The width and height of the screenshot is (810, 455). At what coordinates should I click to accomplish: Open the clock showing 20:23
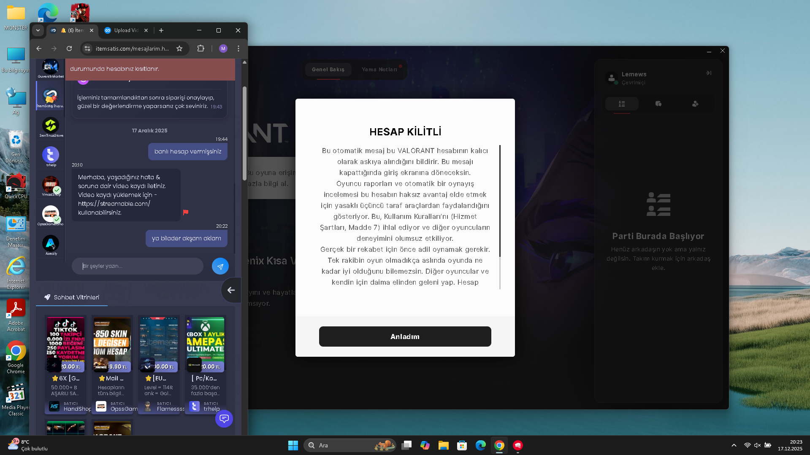tap(790, 445)
